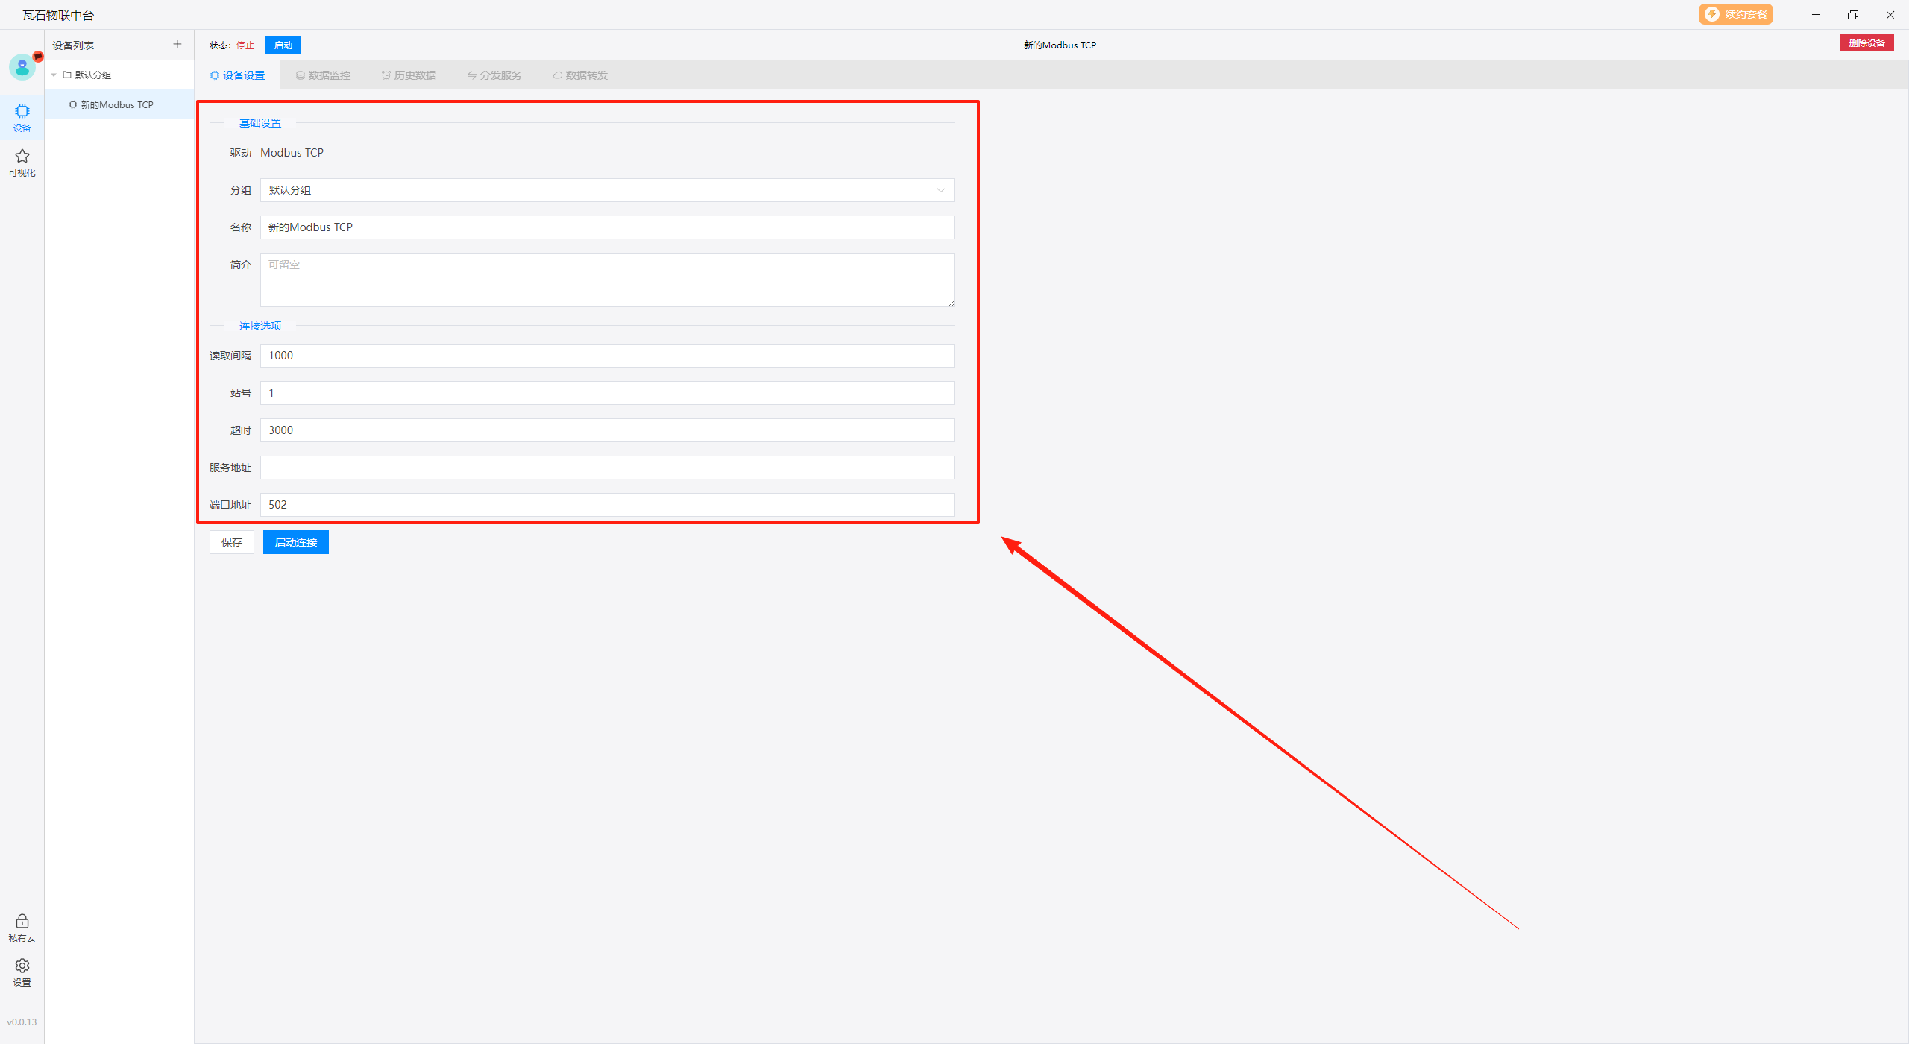The image size is (1909, 1044).
Task: Open the 分发服务 tab
Action: [494, 75]
